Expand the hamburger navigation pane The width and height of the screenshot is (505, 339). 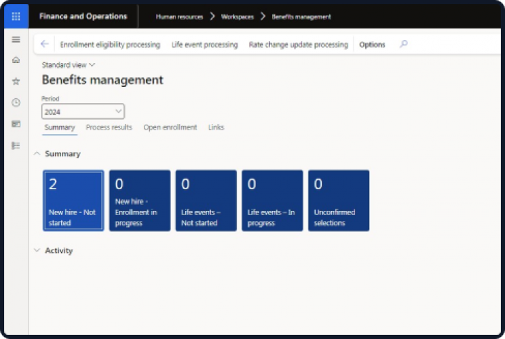(x=16, y=39)
